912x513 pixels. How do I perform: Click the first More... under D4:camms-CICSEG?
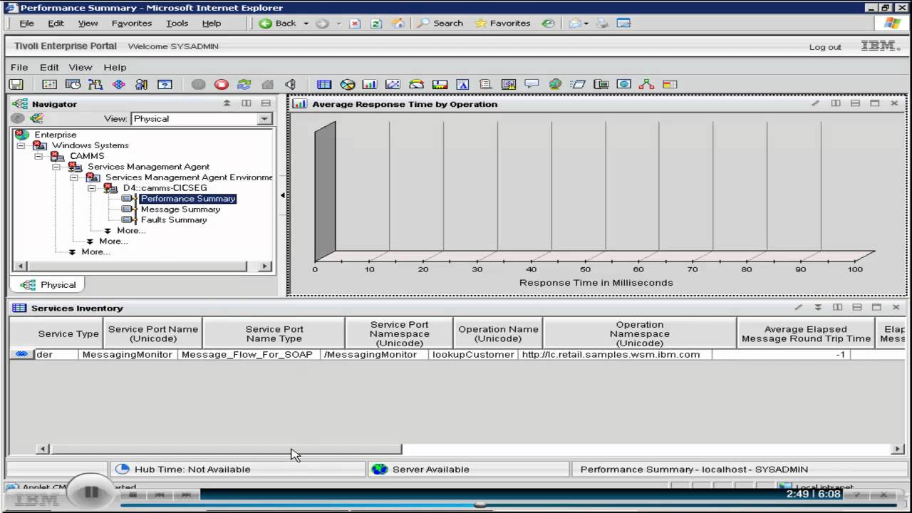131,231
